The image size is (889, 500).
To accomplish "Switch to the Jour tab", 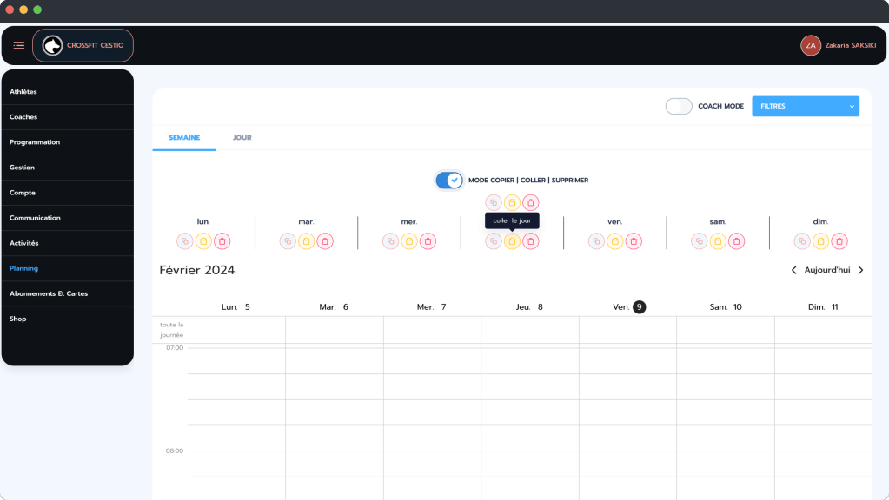I will tap(242, 137).
